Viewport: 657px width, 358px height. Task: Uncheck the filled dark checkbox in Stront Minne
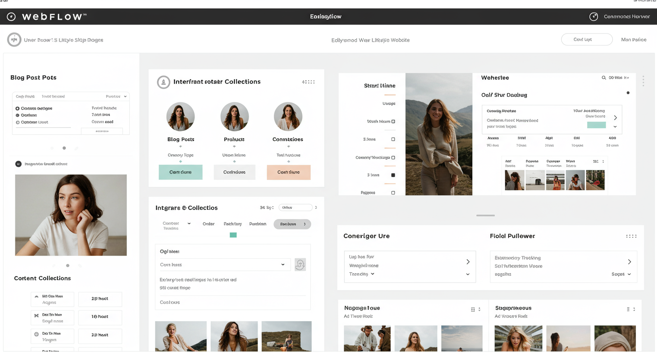(393, 175)
